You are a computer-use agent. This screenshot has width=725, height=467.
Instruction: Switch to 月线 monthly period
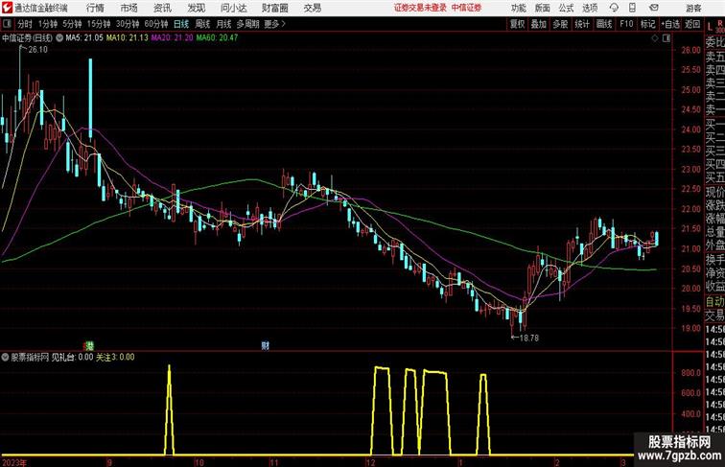coord(223,24)
